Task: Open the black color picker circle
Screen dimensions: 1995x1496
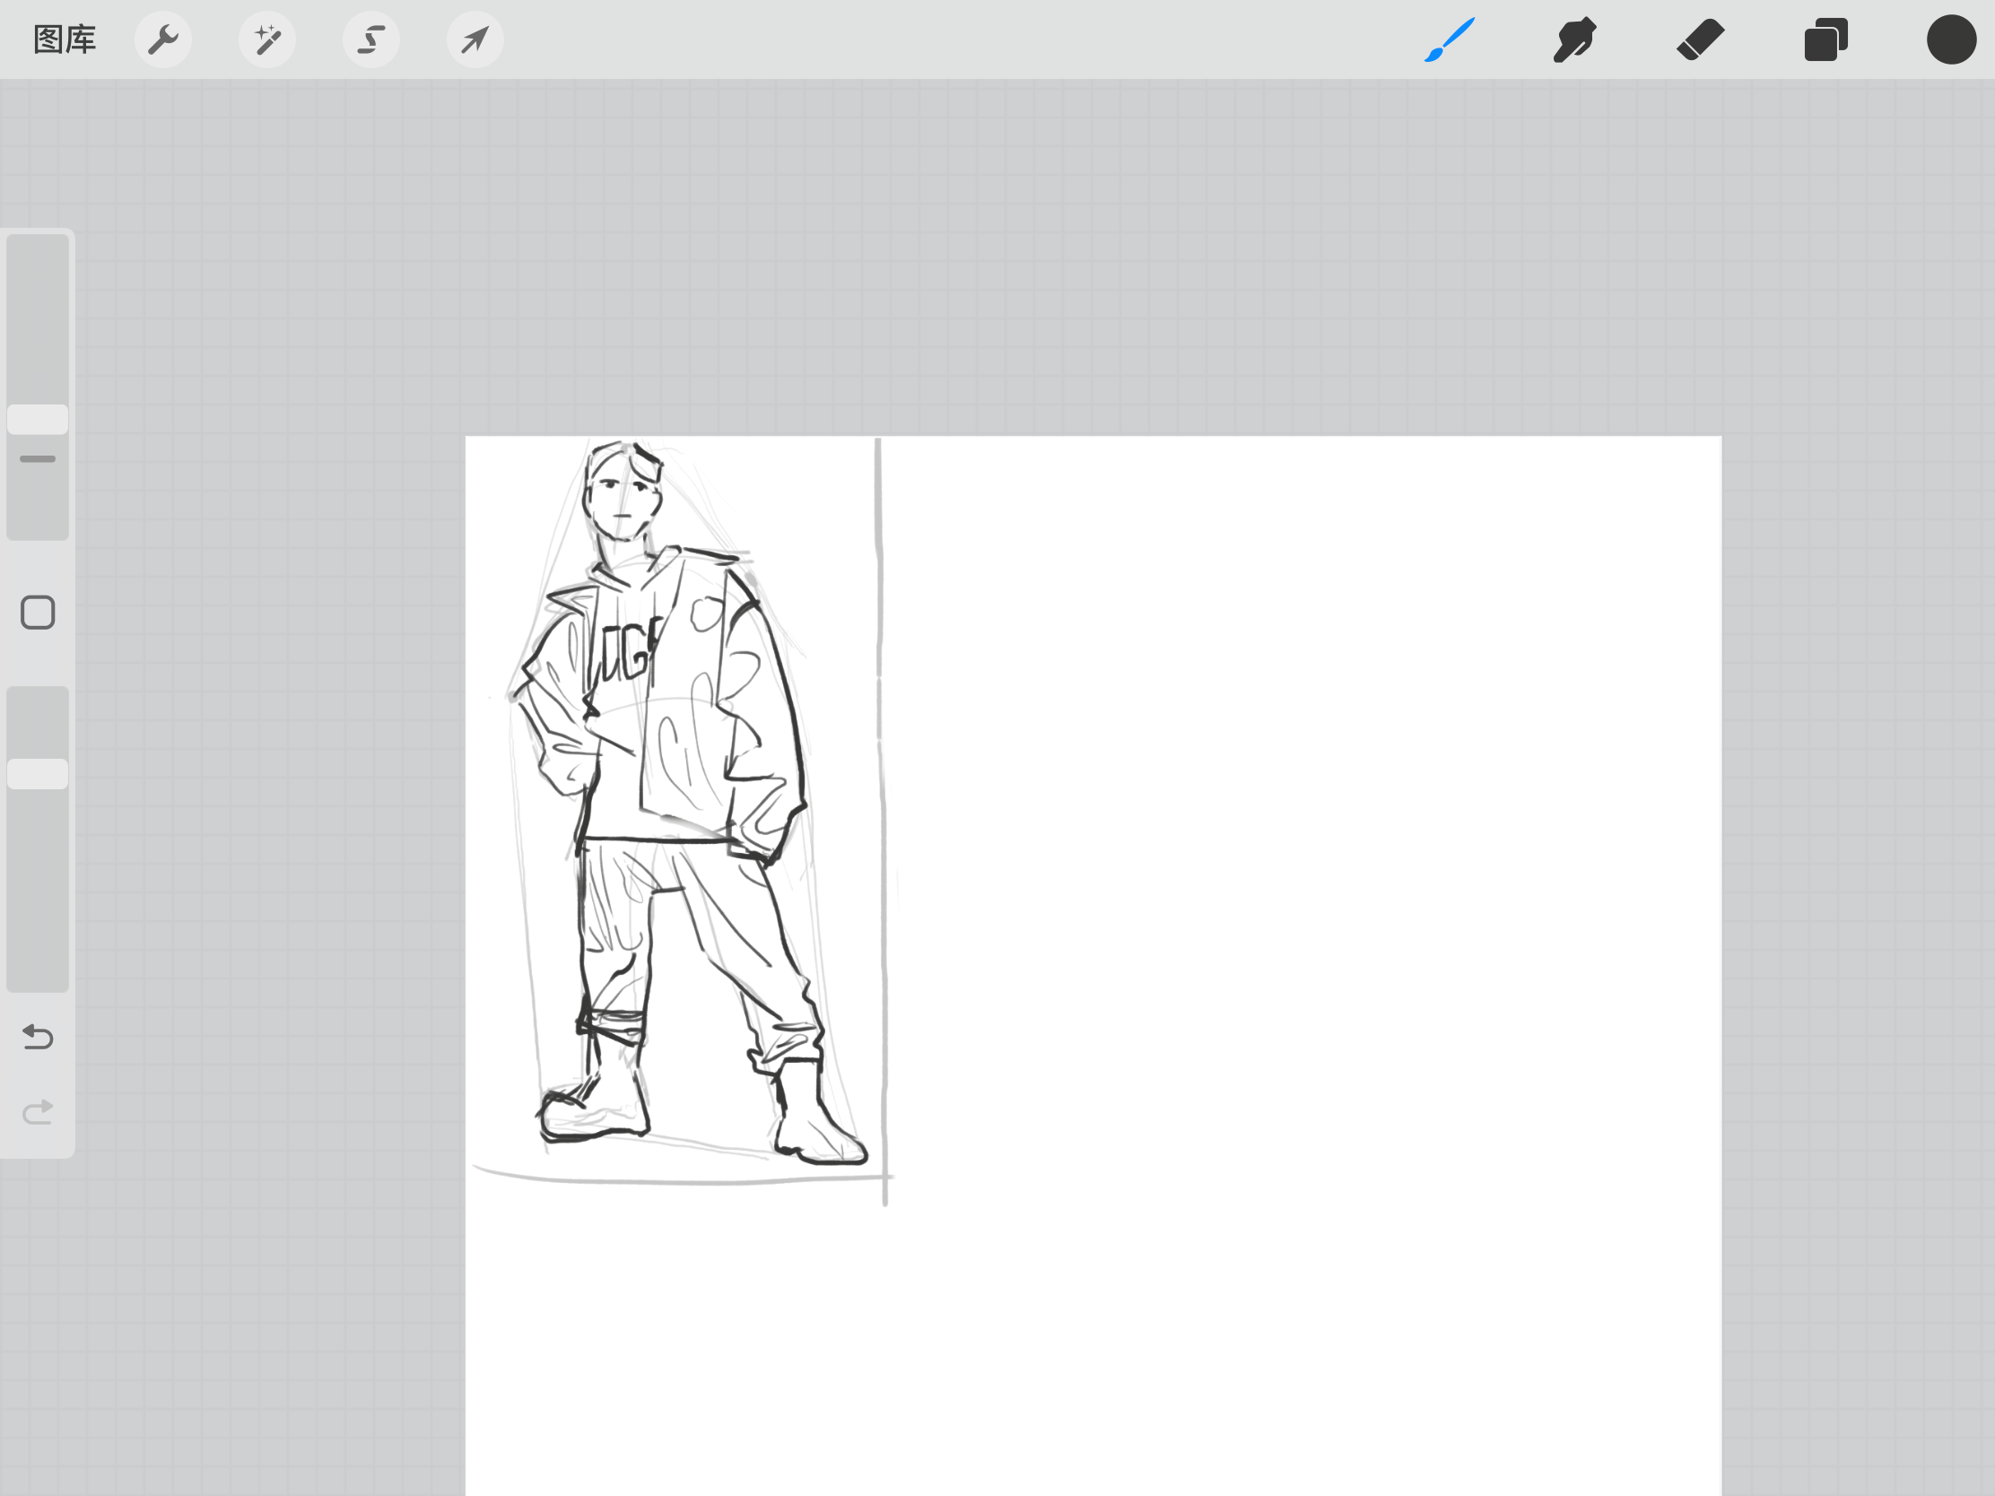Action: 1951,39
